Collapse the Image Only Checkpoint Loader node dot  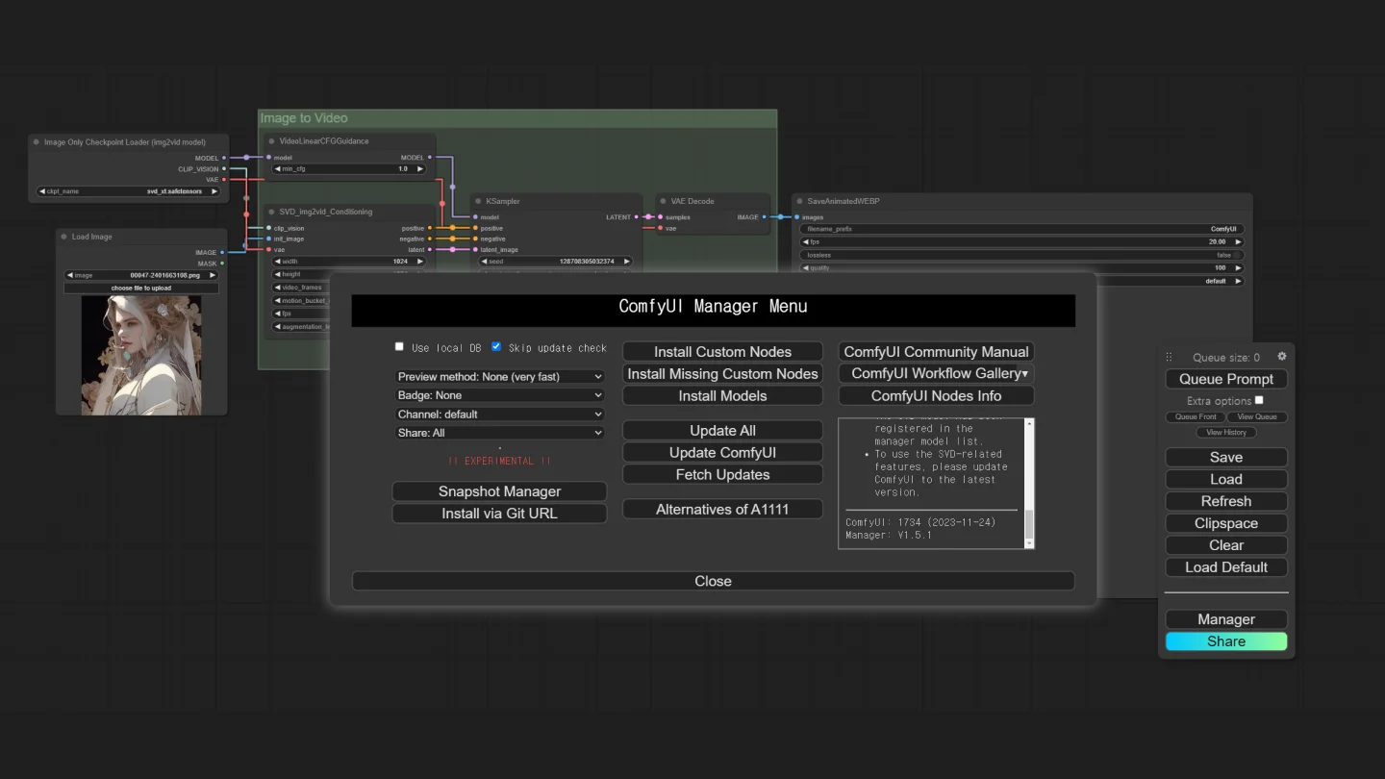37,142
